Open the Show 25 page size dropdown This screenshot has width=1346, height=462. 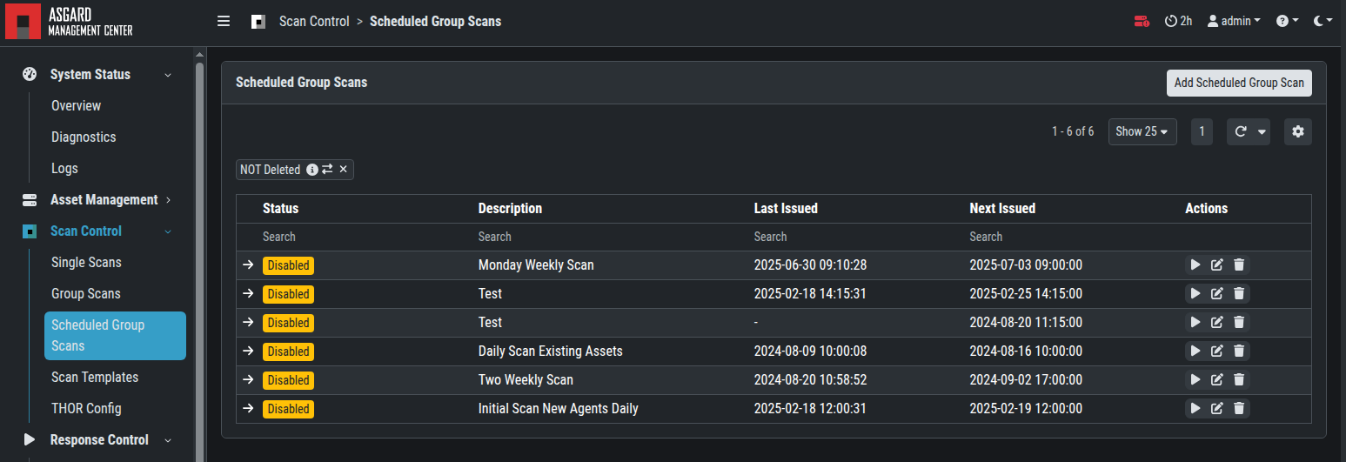[x=1142, y=131]
